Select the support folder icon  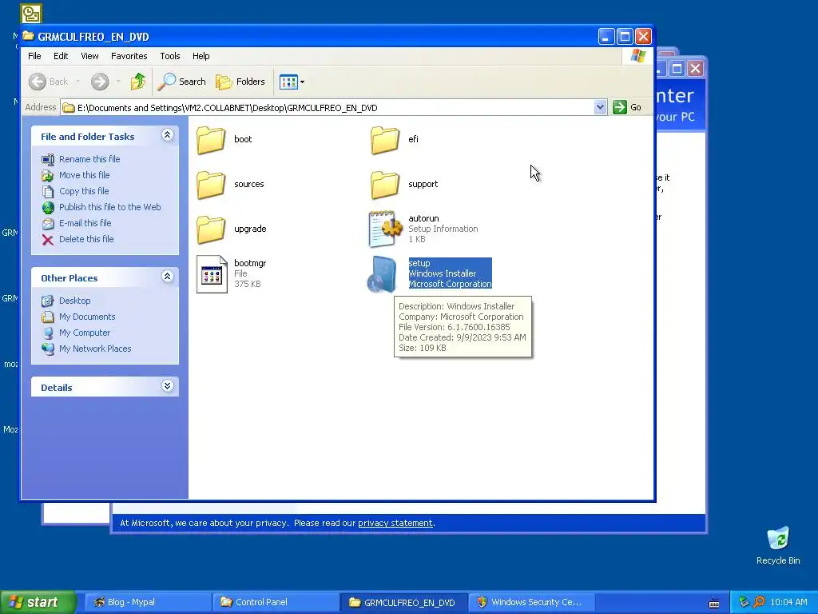[385, 185]
